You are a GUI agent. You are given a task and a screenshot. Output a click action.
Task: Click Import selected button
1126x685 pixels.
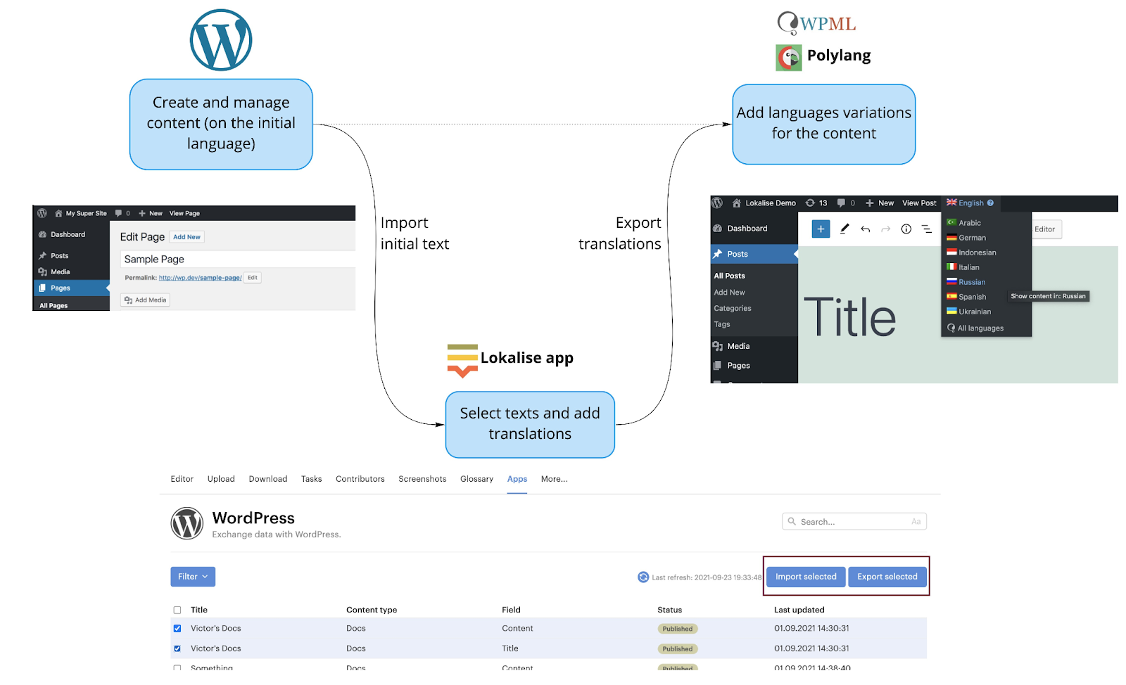[x=806, y=577]
